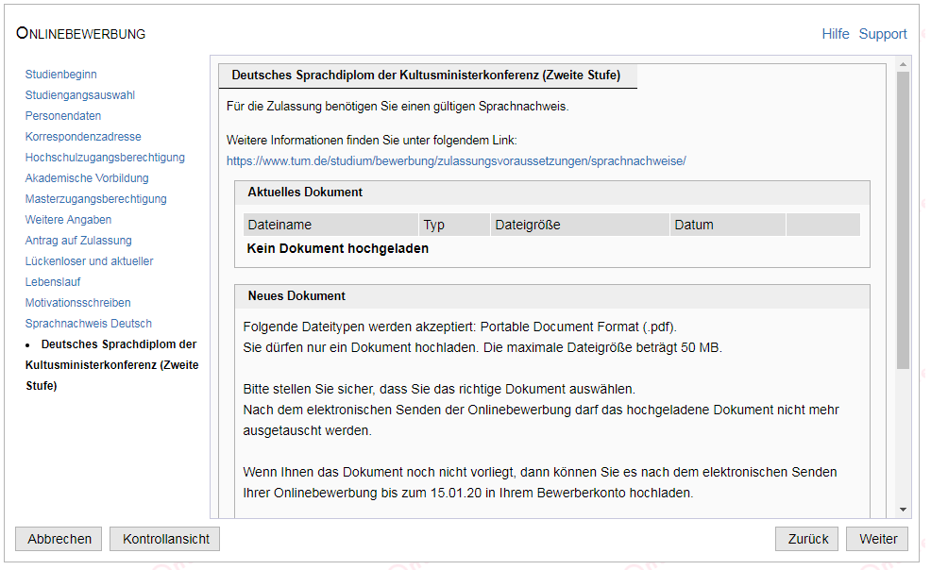
Task: Click the scrollbar down arrow
Action: coord(903,510)
